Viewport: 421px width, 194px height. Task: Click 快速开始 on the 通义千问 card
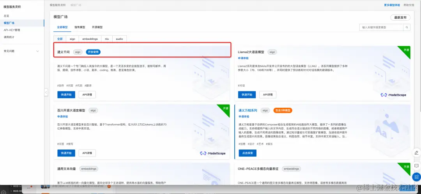coord(66,94)
